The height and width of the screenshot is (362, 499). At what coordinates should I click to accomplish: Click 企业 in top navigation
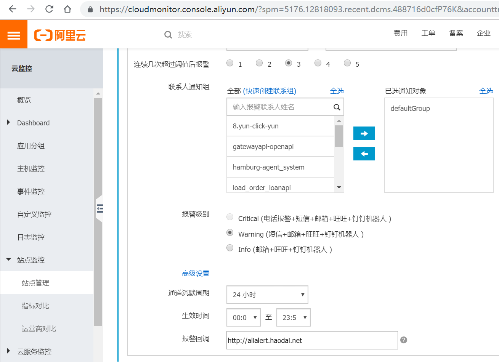tap(484, 33)
